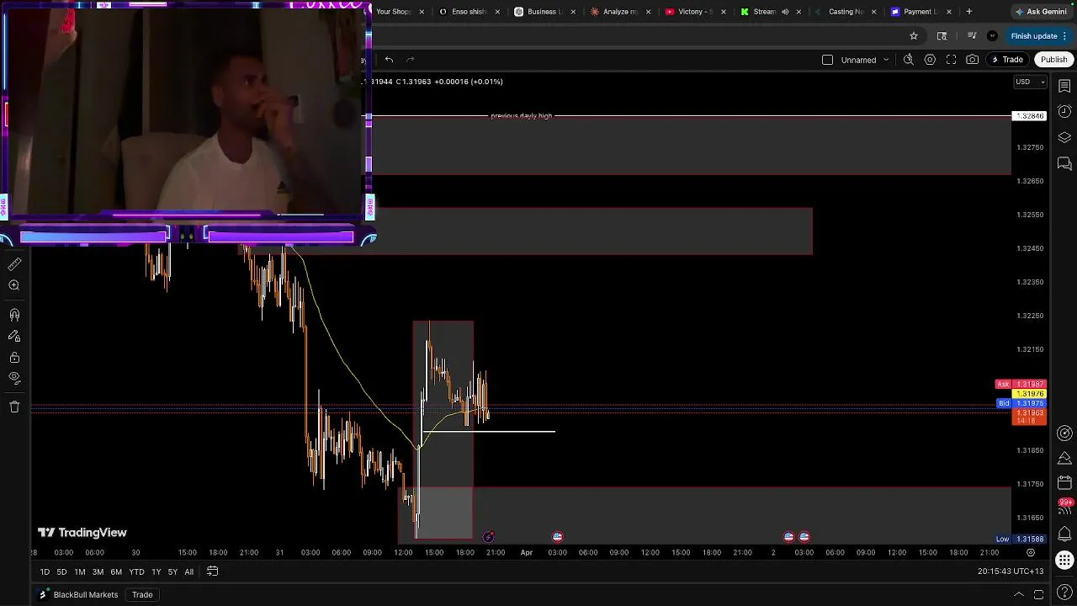
Task: Select the Measure ruler tool
Action: [14, 264]
